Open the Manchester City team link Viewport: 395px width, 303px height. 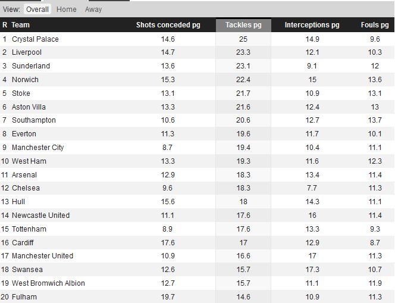coord(38,147)
